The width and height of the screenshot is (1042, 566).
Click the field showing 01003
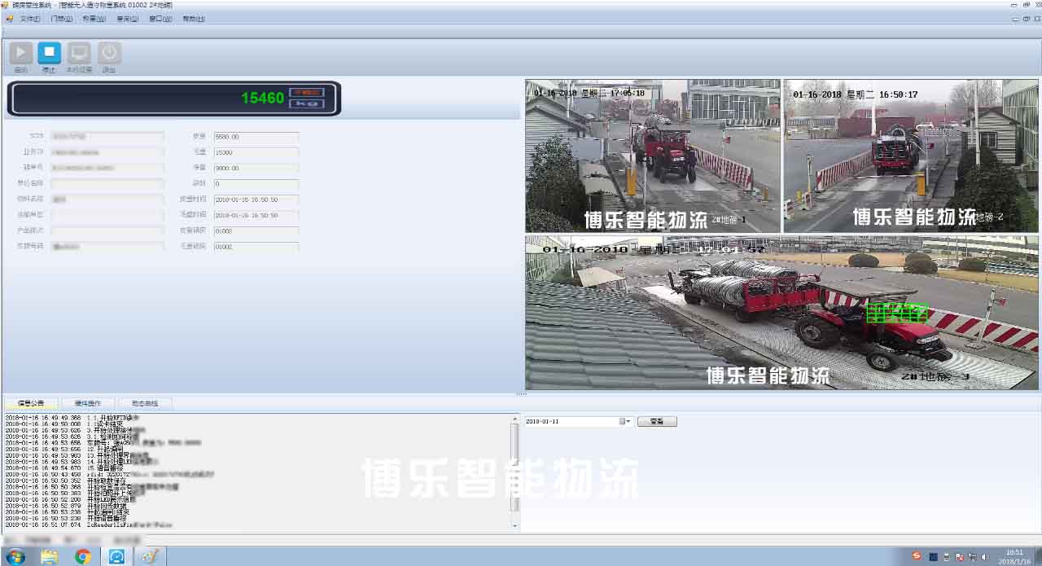point(256,231)
